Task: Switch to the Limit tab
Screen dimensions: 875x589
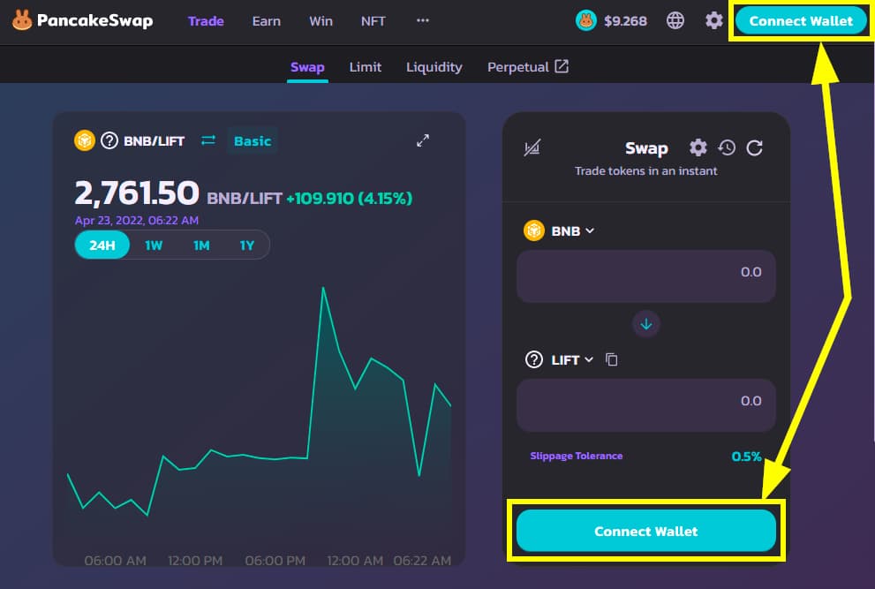Action: point(366,67)
